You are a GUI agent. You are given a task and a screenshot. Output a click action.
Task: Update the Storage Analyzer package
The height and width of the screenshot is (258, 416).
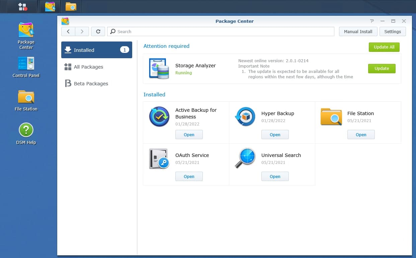click(382, 69)
